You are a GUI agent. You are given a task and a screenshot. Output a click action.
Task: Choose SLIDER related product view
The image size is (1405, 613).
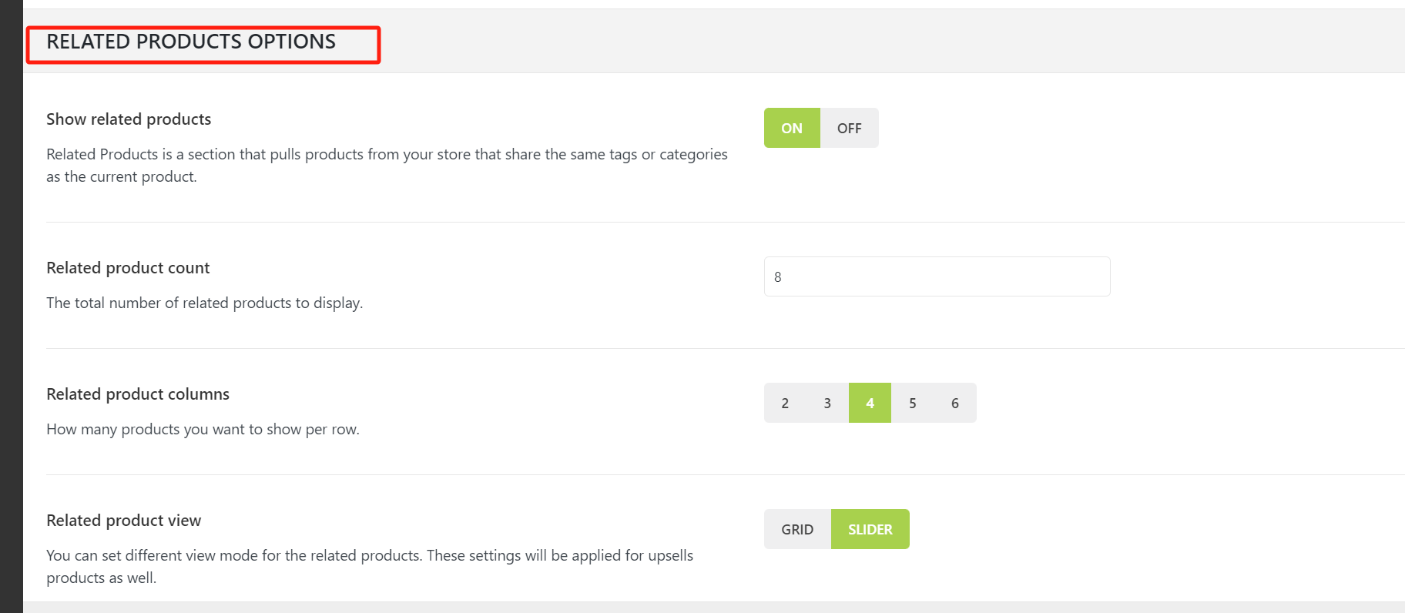click(870, 529)
